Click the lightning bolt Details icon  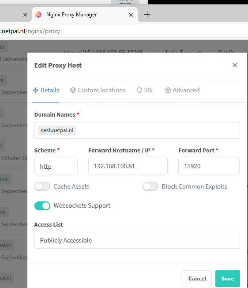pos(36,90)
